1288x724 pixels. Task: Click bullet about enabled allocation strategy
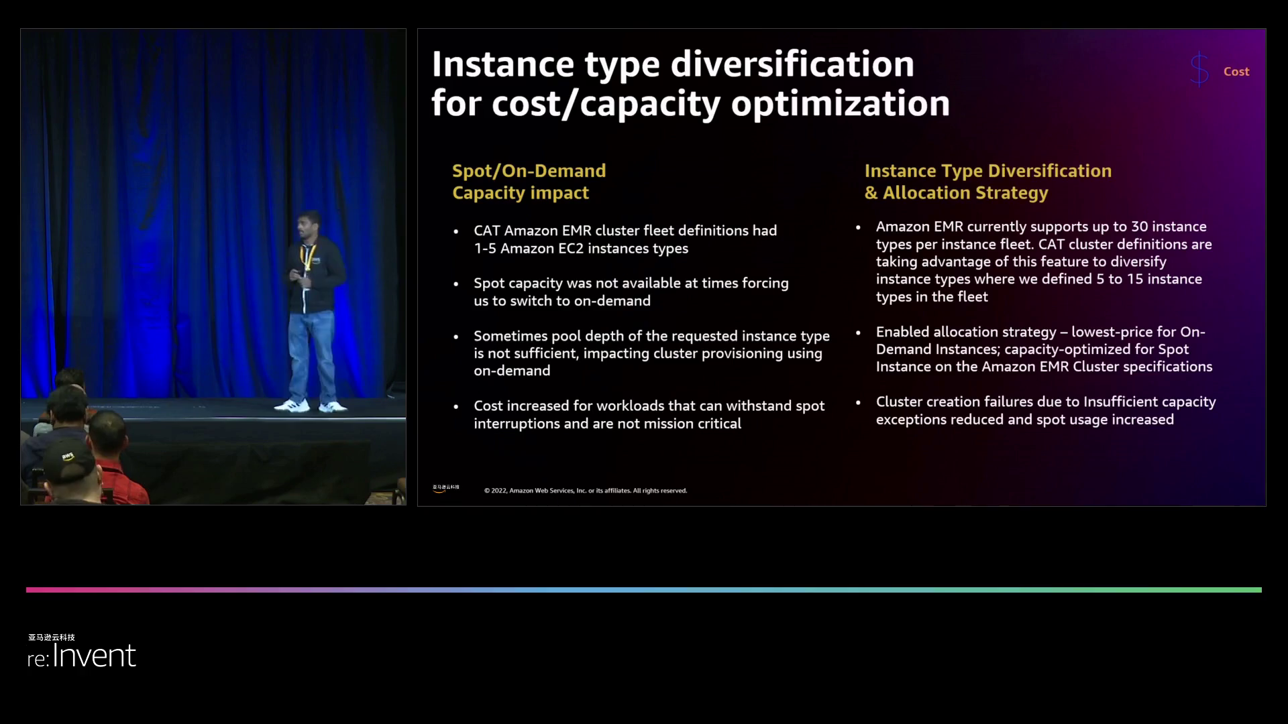pos(1043,349)
